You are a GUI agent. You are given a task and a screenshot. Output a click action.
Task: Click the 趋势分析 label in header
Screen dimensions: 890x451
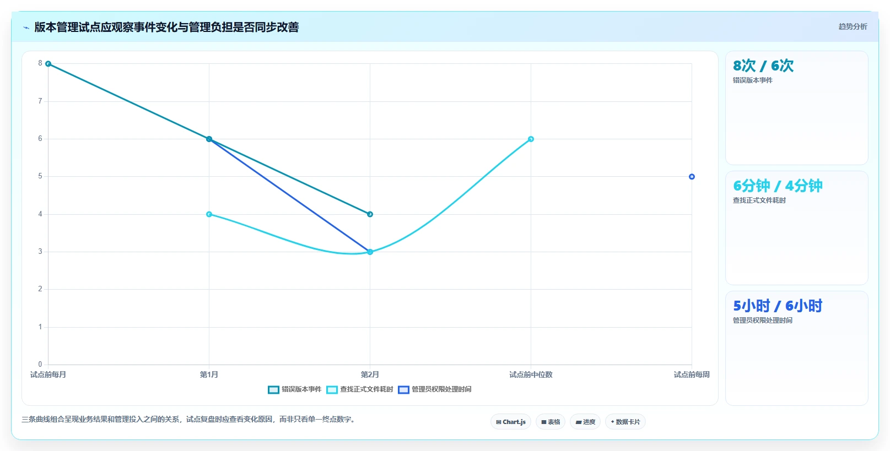click(x=853, y=26)
